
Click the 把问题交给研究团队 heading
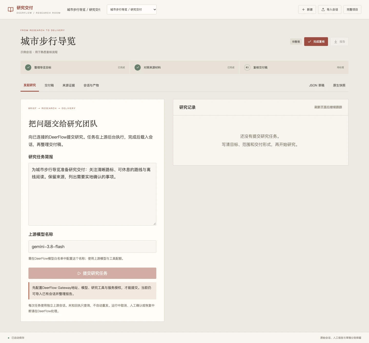point(63,124)
